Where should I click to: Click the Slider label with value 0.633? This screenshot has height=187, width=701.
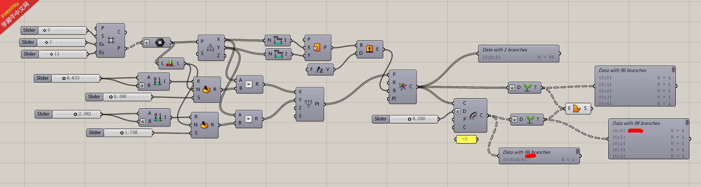tap(42, 78)
